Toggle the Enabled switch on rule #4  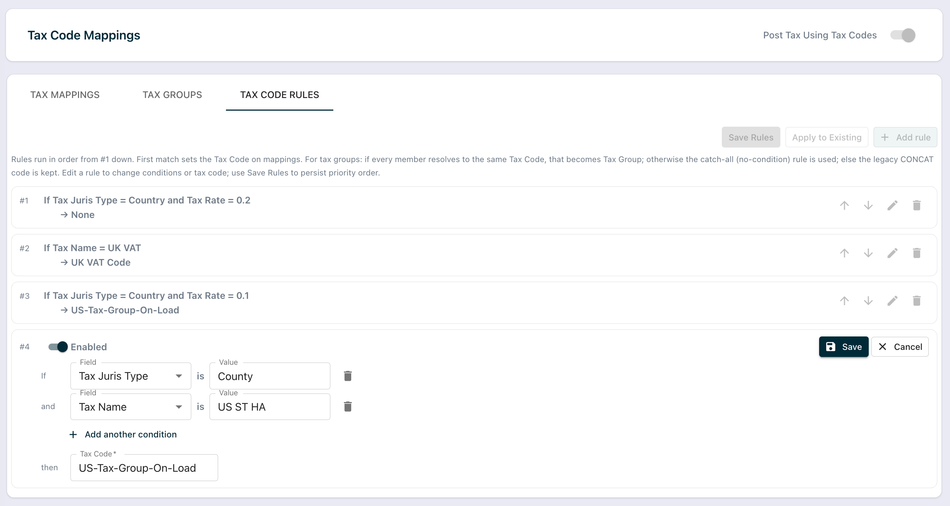click(58, 347)
